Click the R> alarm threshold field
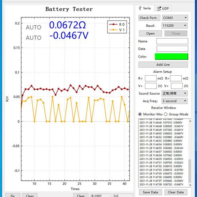 176,78
